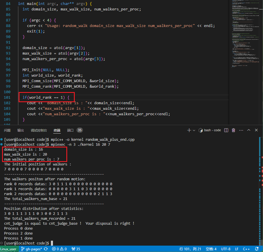The width and height of the screenshot is (263, 252).
Task: Open the launch profile dropdown chevron
Action: tap(194, 130)
